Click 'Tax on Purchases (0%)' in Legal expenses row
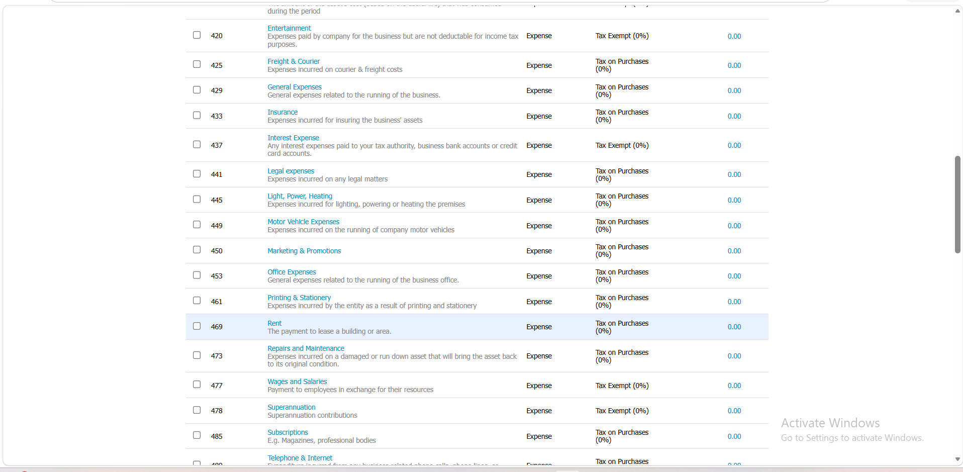Screen dimensions: 963x472 point(622,174)
